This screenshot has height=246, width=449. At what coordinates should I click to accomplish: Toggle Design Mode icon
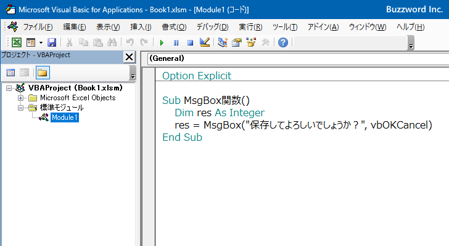pos(205,42)
